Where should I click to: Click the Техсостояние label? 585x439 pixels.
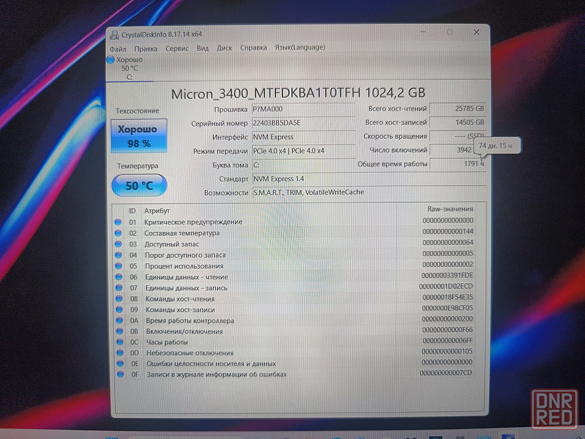click(137, 111)
